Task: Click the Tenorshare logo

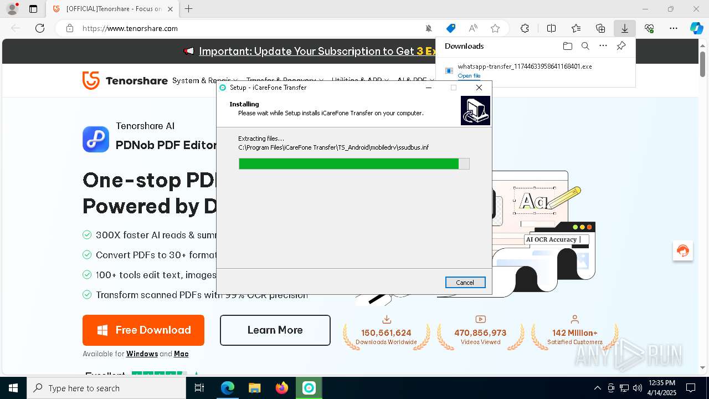Action: pyautogui.click(x=125, y=80)
